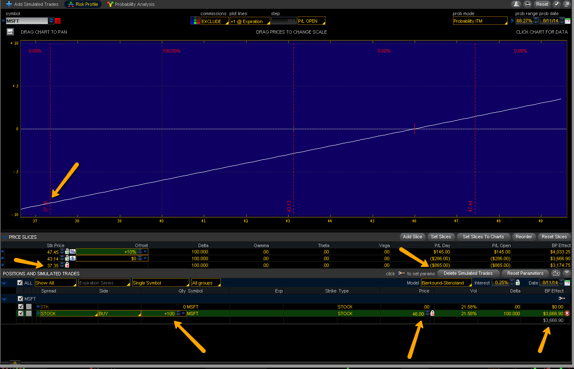574x369 pixels.
Task: Click the detach window icon at top right
Action: pyautogui.click(x=567, y=4)
